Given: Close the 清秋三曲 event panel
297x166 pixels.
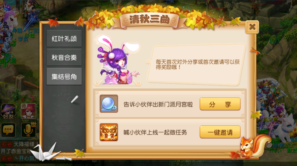Looking at the screenshot, I should pos(252,27).
